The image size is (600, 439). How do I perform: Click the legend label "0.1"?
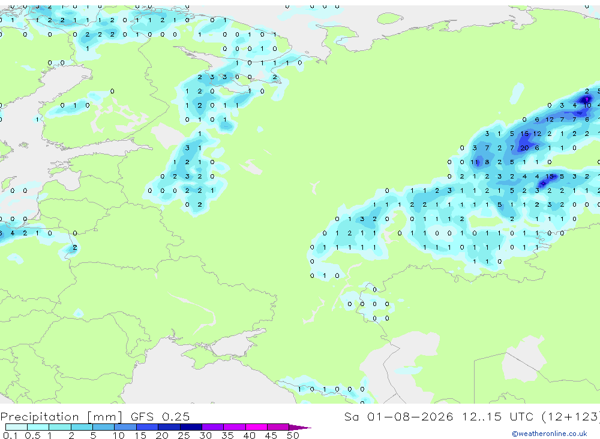tap(10, 435)
